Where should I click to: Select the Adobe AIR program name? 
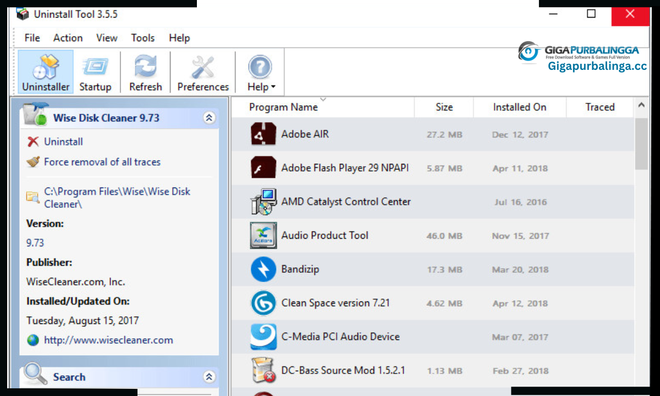point(305,134)
